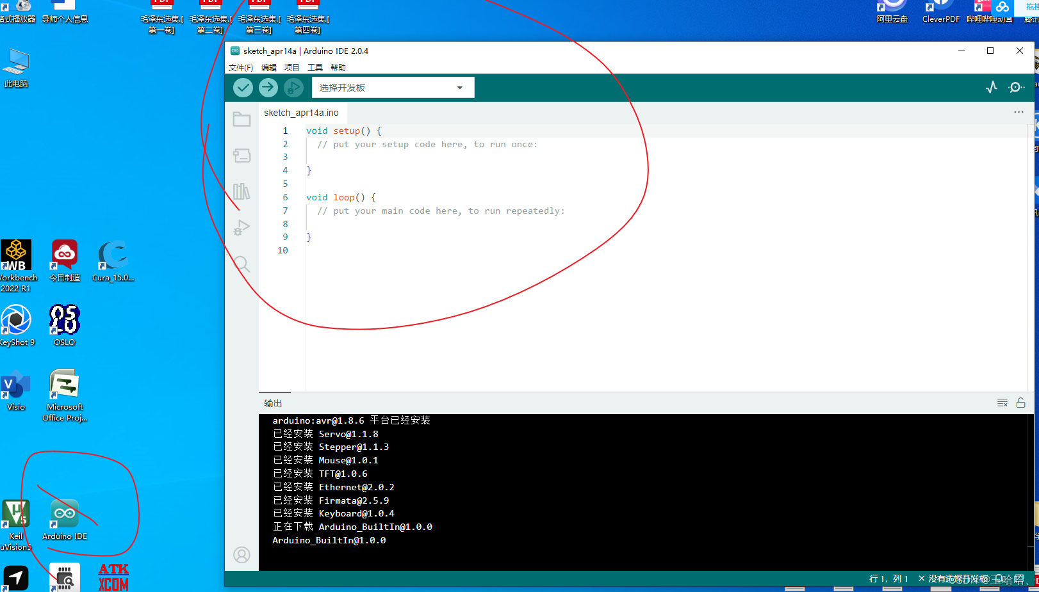Click the arduino:avr@1.8.6 平台已经安装 line
The width and height of the screenshot is (1039, 592).
tap(351, 420)
